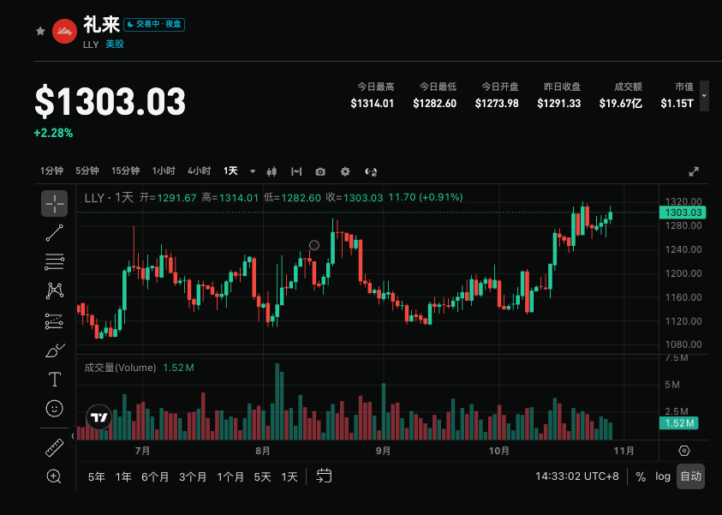Pick the ruler measure tool

pyautogui.click(x=54, y=448)
